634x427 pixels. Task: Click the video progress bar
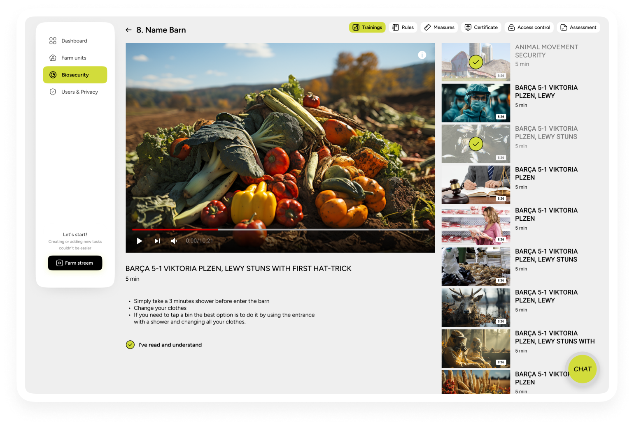coord(280,229)
